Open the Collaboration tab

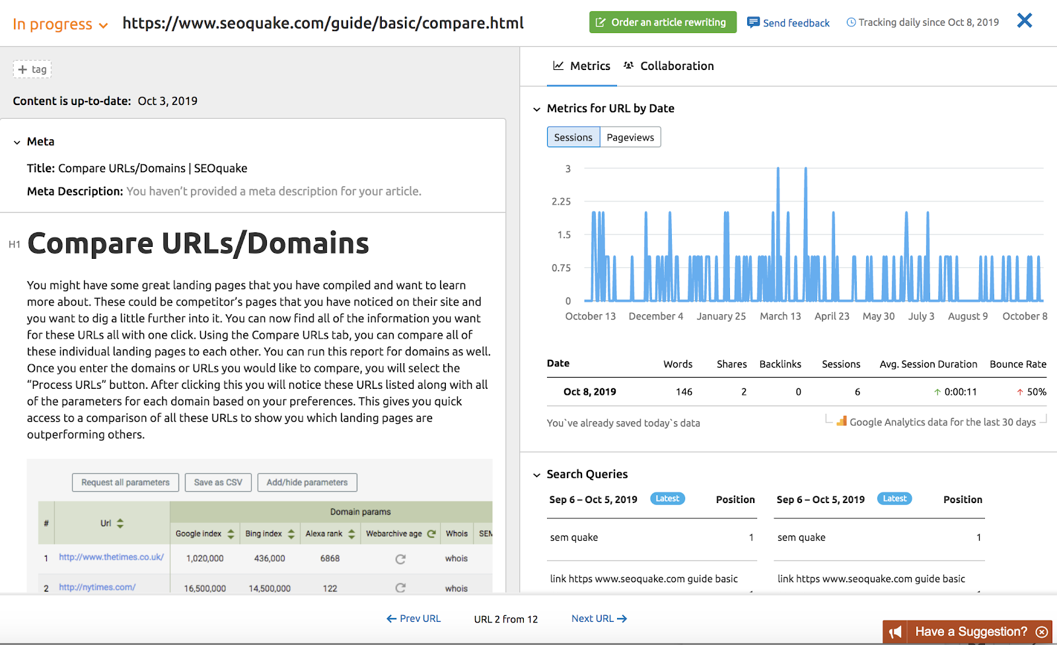(x=669, y=66)
